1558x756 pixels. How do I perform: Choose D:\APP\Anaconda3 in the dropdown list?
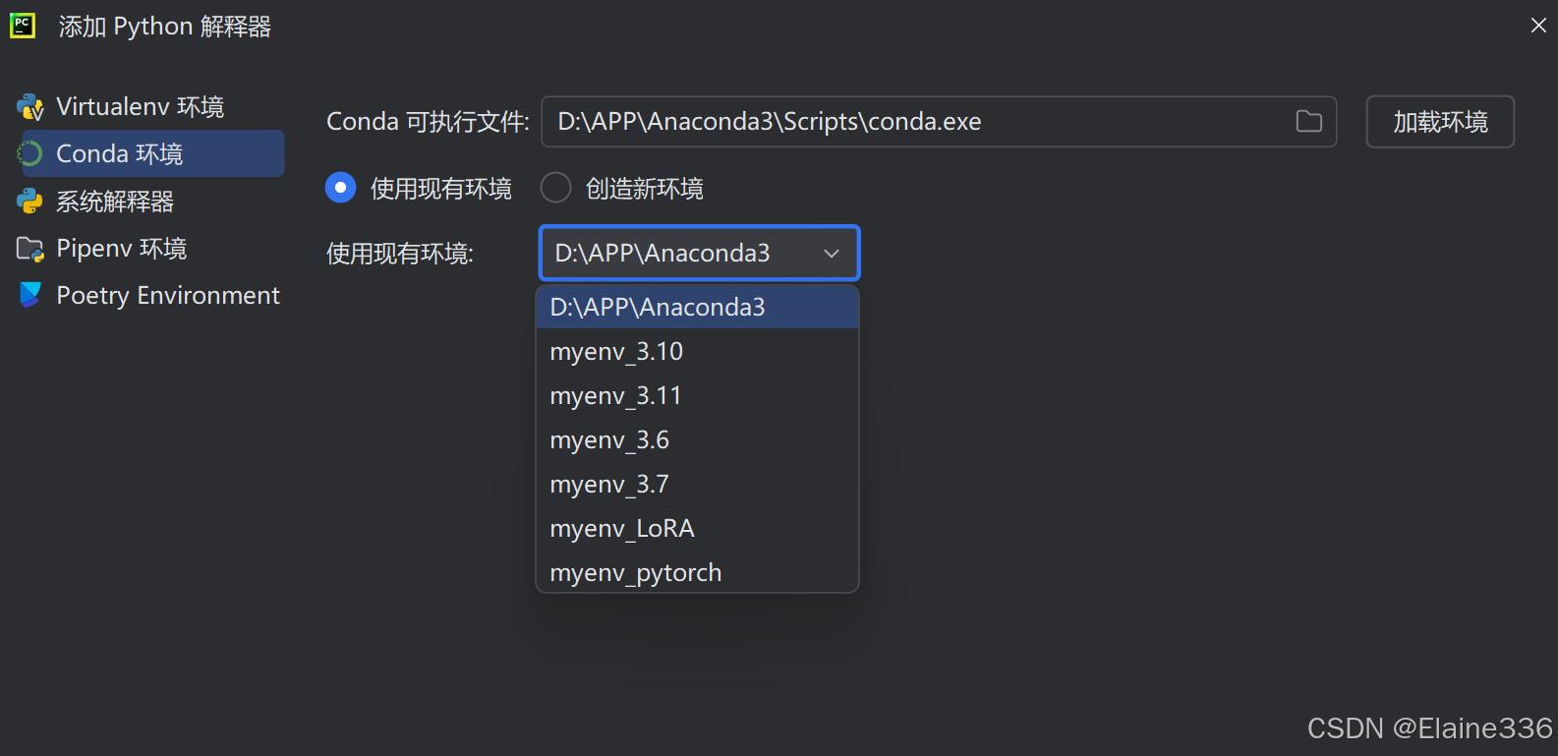tap(697, 308)
